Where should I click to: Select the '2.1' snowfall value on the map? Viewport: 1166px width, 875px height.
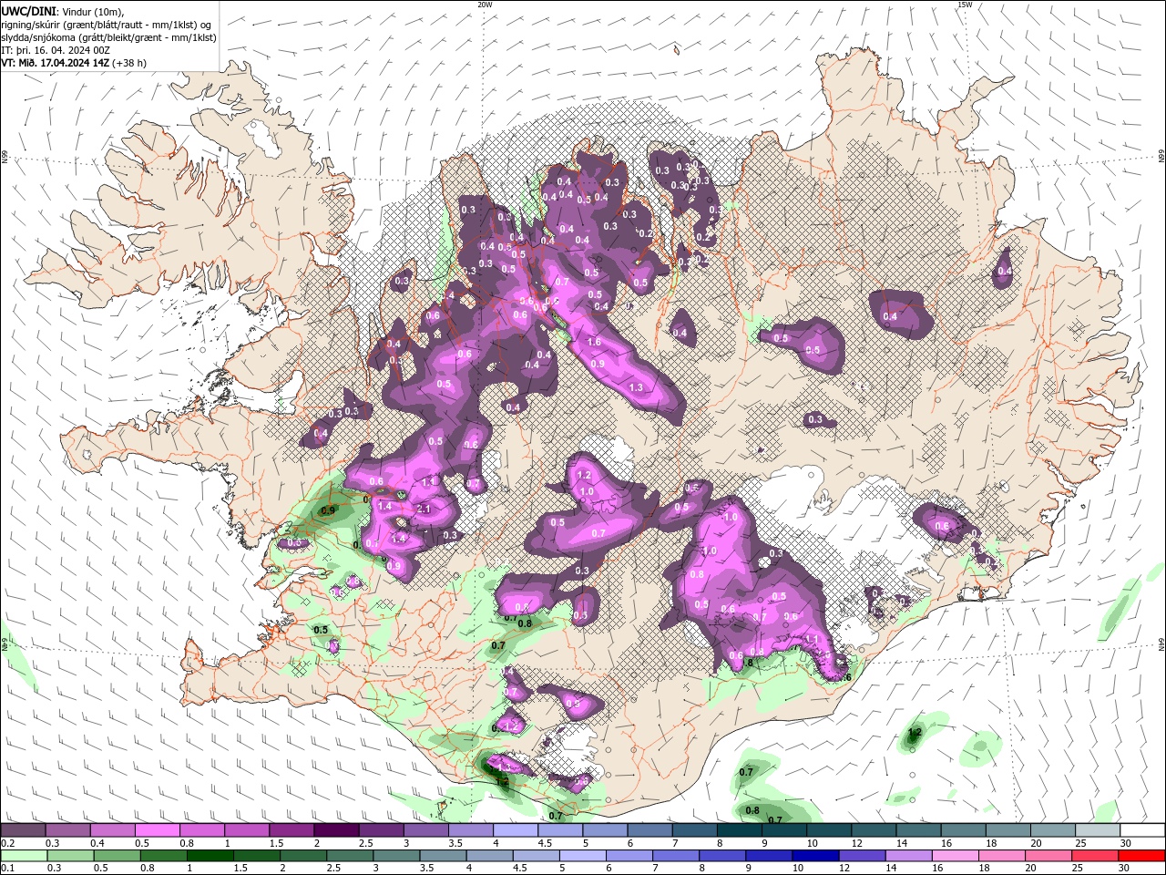pyautogui.click(x=424, y=510)
